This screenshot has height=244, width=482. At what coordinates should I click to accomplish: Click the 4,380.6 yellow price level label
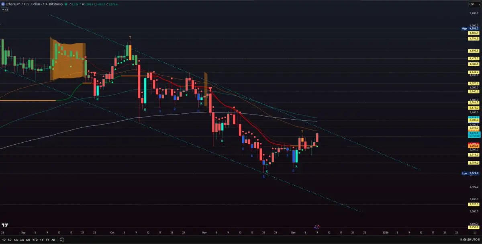click(x=473, y=64)
